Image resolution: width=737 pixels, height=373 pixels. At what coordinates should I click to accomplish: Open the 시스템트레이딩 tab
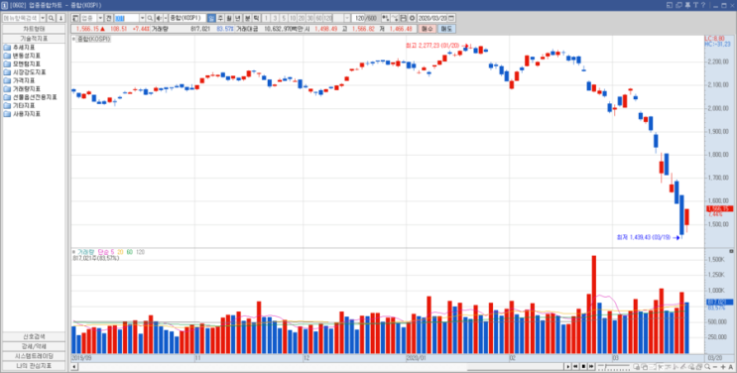point(34,356)
